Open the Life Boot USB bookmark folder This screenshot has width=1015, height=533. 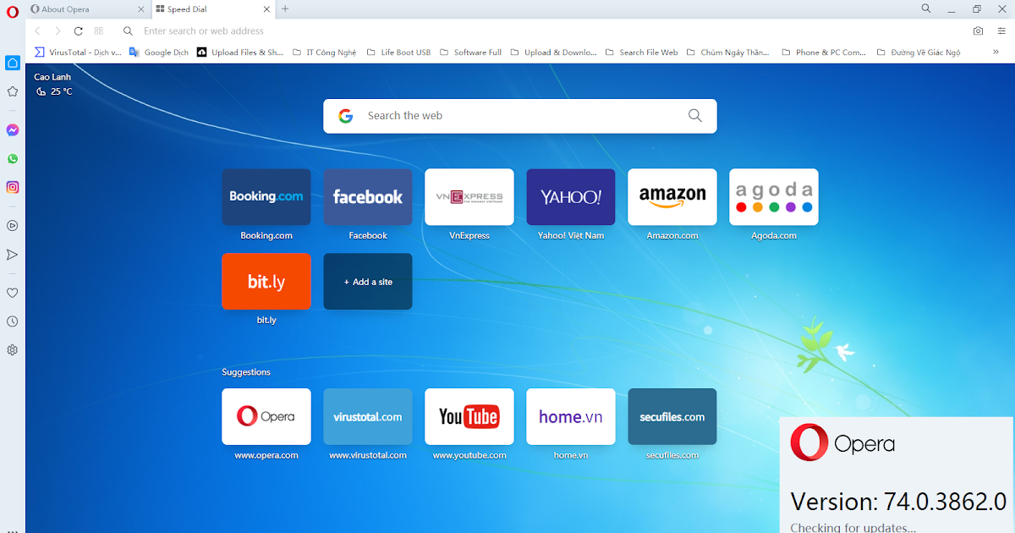(398, 52)
